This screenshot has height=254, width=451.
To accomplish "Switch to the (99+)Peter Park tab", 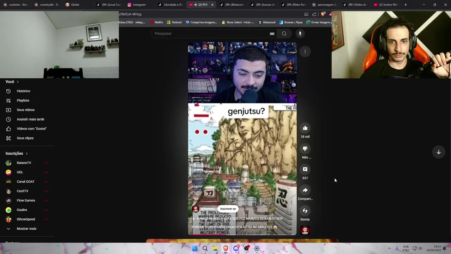I will coord(294,5).
